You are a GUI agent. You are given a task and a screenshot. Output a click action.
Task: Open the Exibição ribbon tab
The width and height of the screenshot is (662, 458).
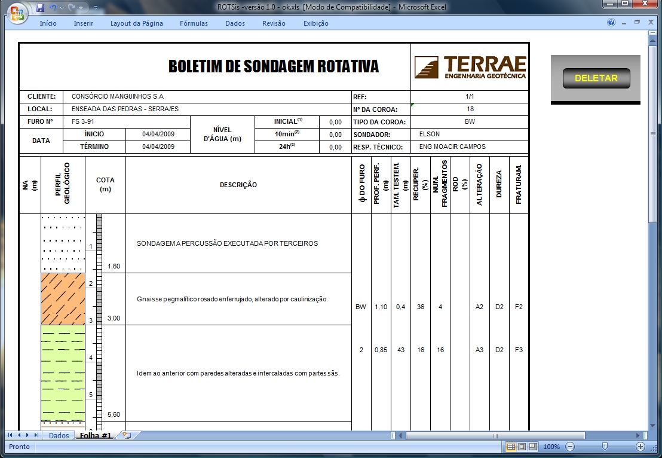pos(316,23)
